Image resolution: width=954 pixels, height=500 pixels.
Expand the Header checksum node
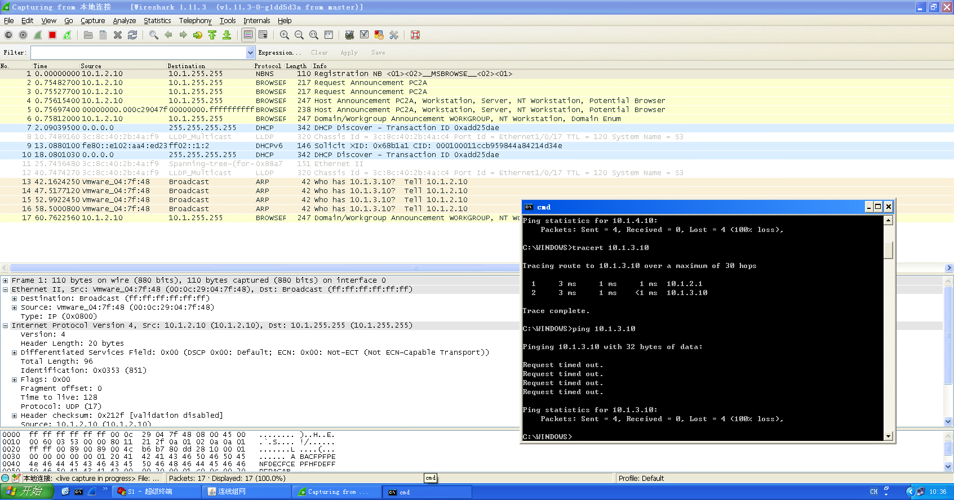[15, 416]
